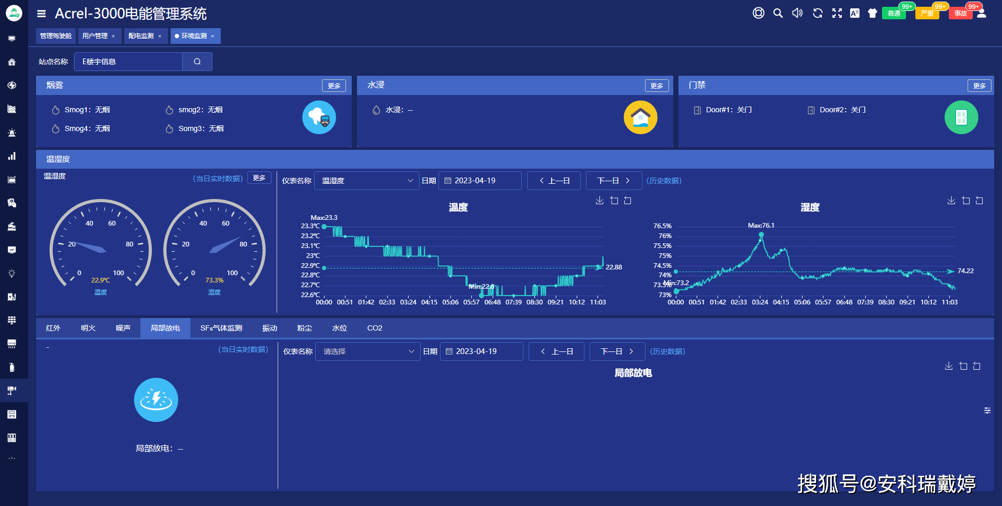Download the 温度 chart as image
Image resolution: width=1002 pixels, height=506 pixels.
[x=600, y=201]
